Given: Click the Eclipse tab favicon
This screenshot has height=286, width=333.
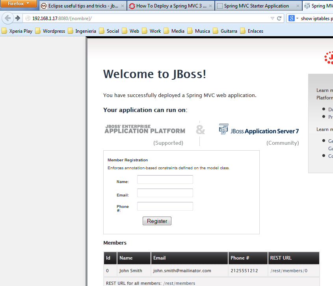Looking at the screenshot, I should click(44, 6).
